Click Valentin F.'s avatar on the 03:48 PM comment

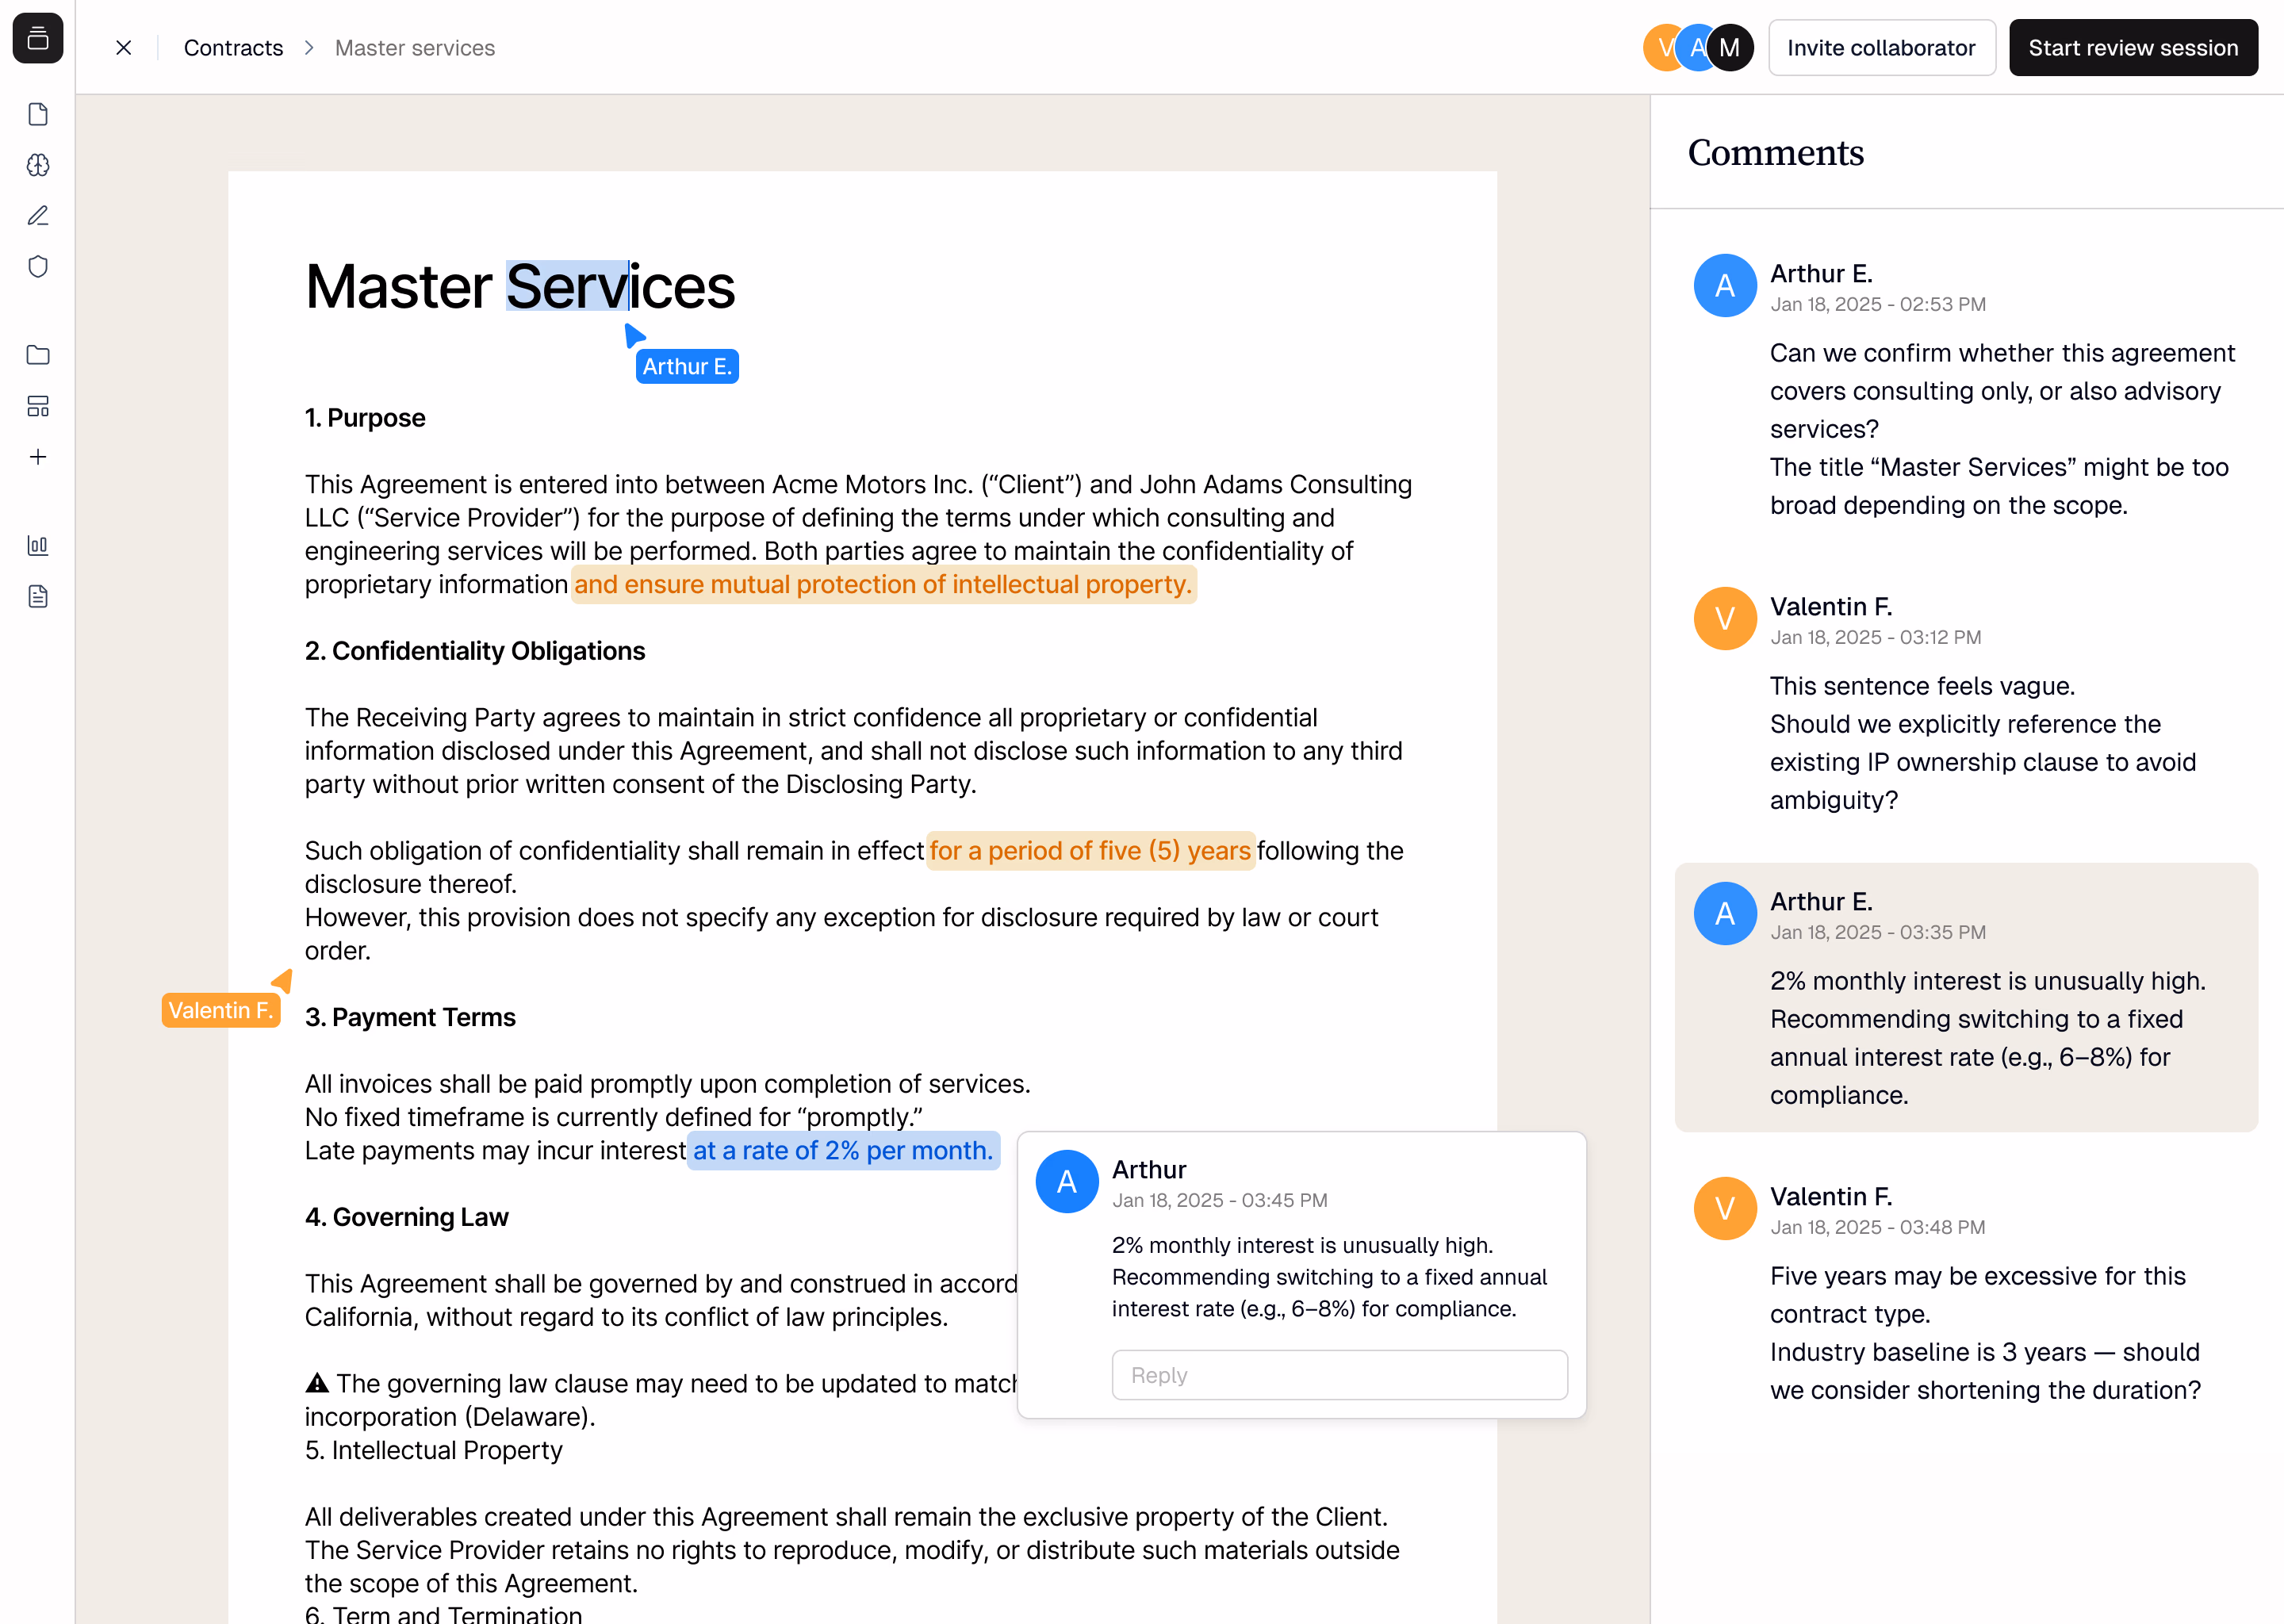(x=1725, y=1209)
